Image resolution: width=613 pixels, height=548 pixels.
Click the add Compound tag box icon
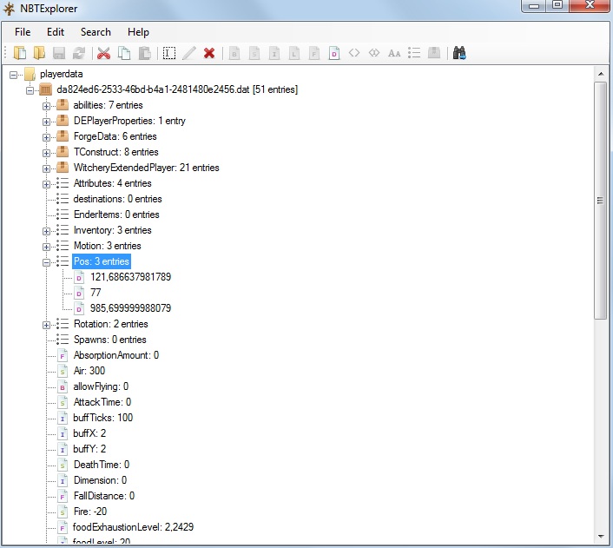tap(434, 52)
